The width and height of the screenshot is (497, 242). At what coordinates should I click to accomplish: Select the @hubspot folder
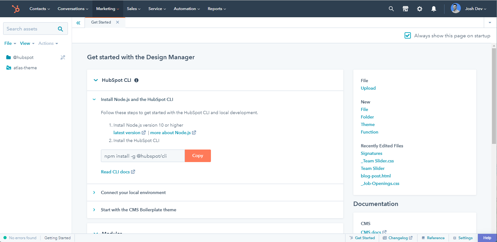pyautogui.click(x=23, y=57)
